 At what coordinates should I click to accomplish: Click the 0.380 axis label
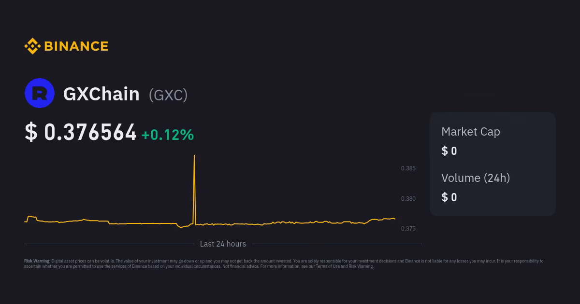click(x=408, y=198)
